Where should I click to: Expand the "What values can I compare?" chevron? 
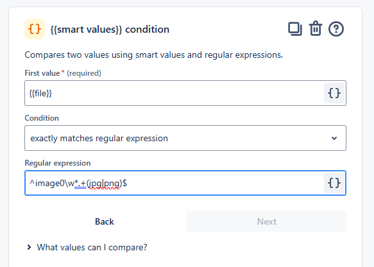[29, 247]
